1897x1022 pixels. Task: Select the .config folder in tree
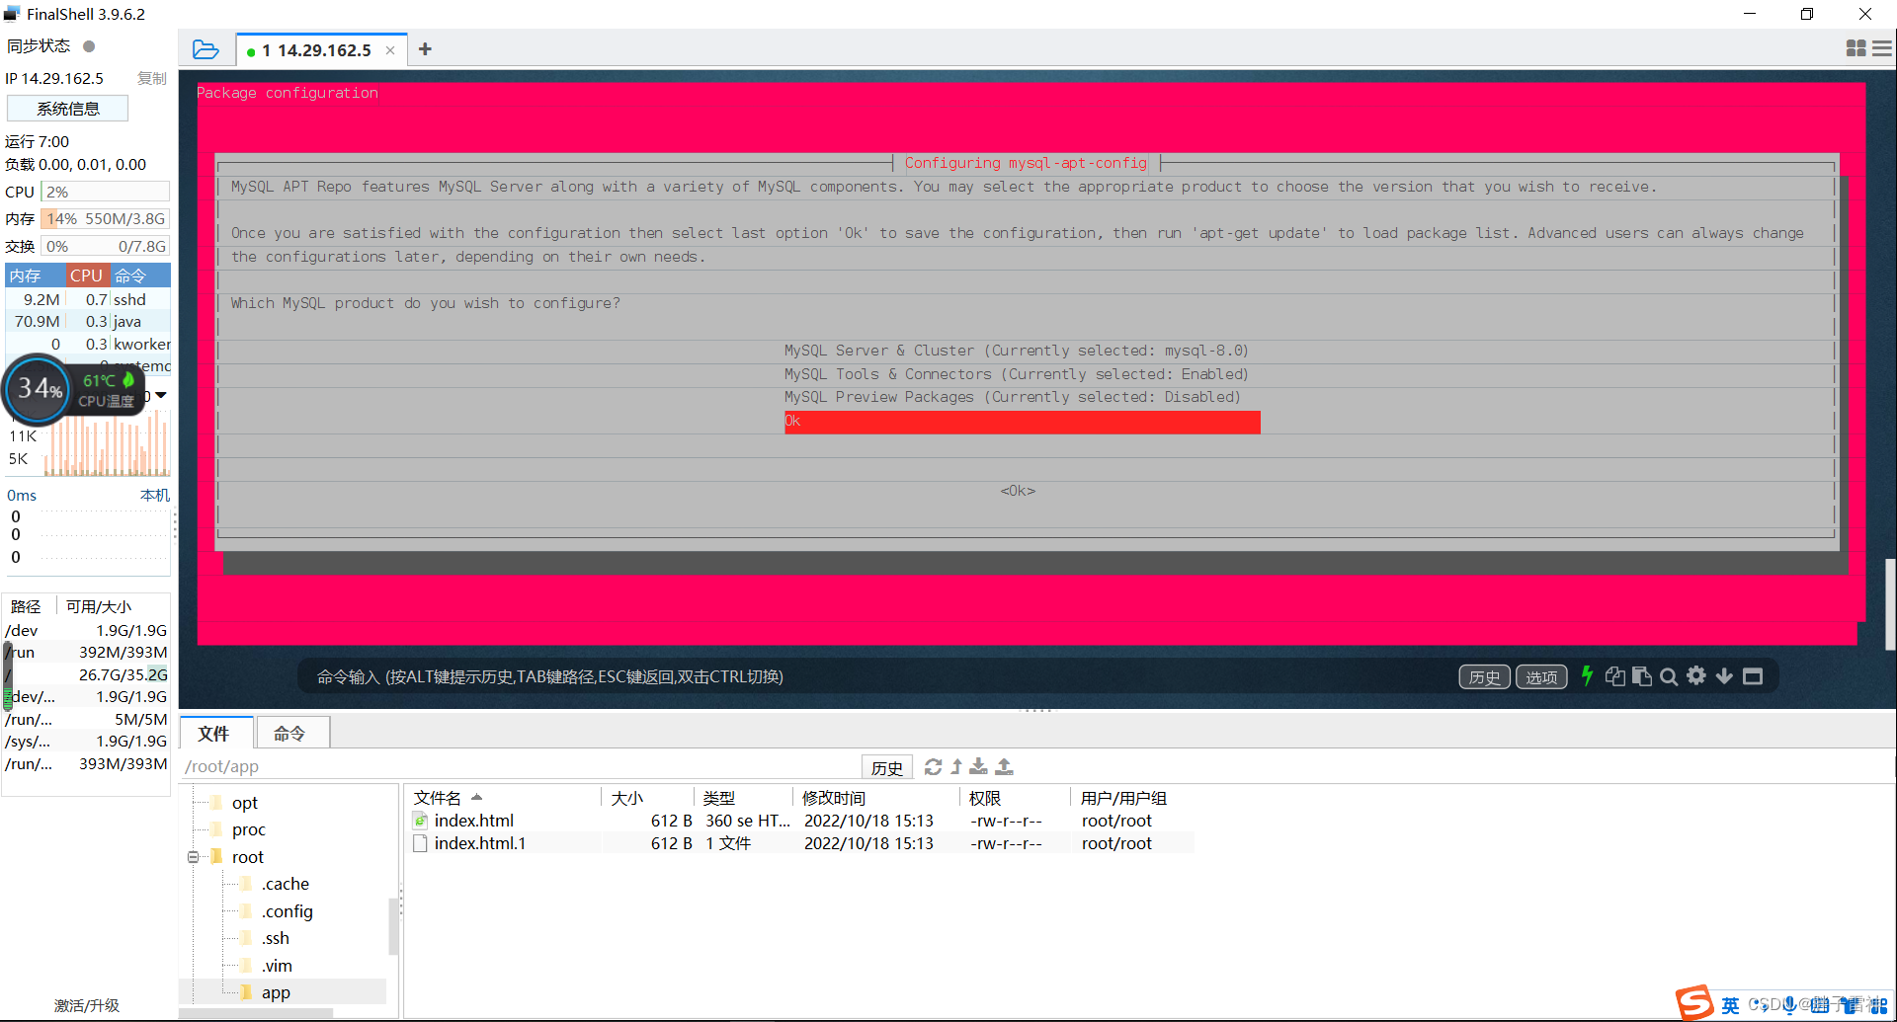click(287, 911)
